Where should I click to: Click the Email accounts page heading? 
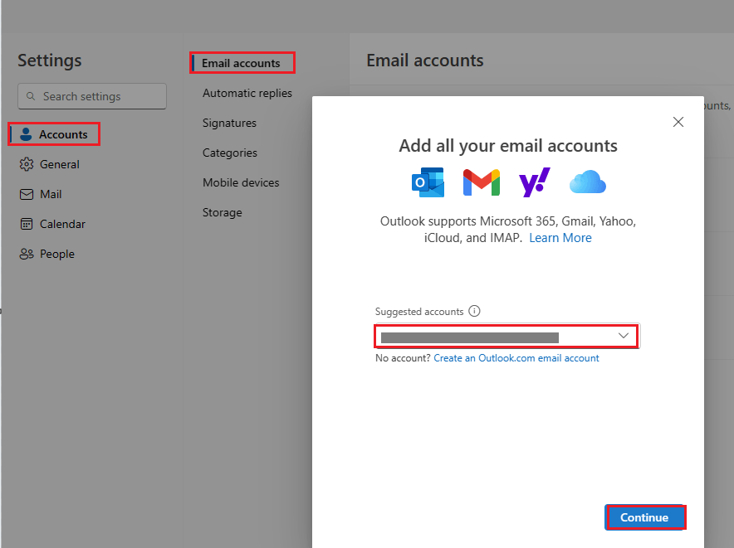click(425, 61)
